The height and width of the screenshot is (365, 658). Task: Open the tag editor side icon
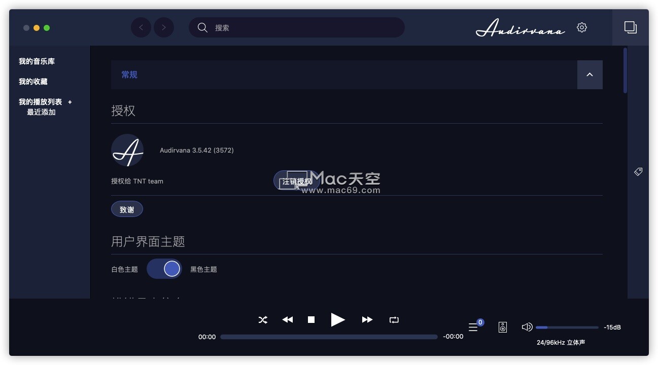pos(638,172)
